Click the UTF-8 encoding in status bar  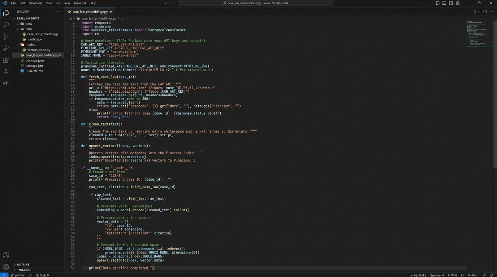453,275
